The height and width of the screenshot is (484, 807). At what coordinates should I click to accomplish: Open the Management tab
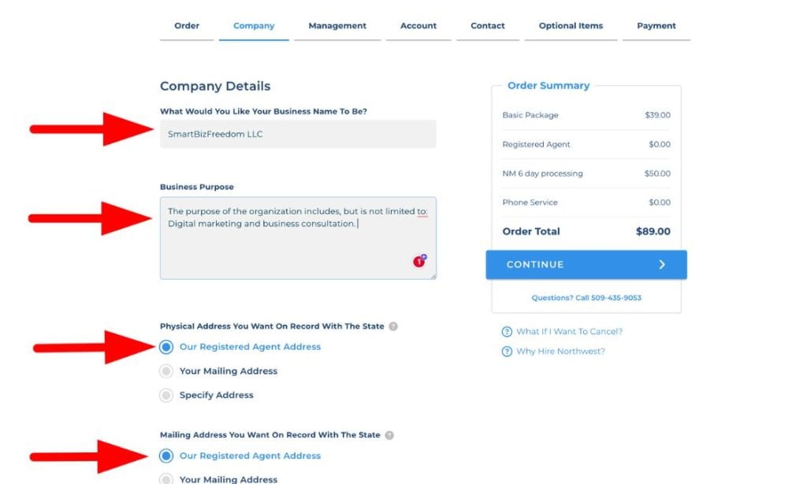pos(337,26)
